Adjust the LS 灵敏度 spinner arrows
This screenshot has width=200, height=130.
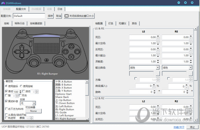(158, 62)
